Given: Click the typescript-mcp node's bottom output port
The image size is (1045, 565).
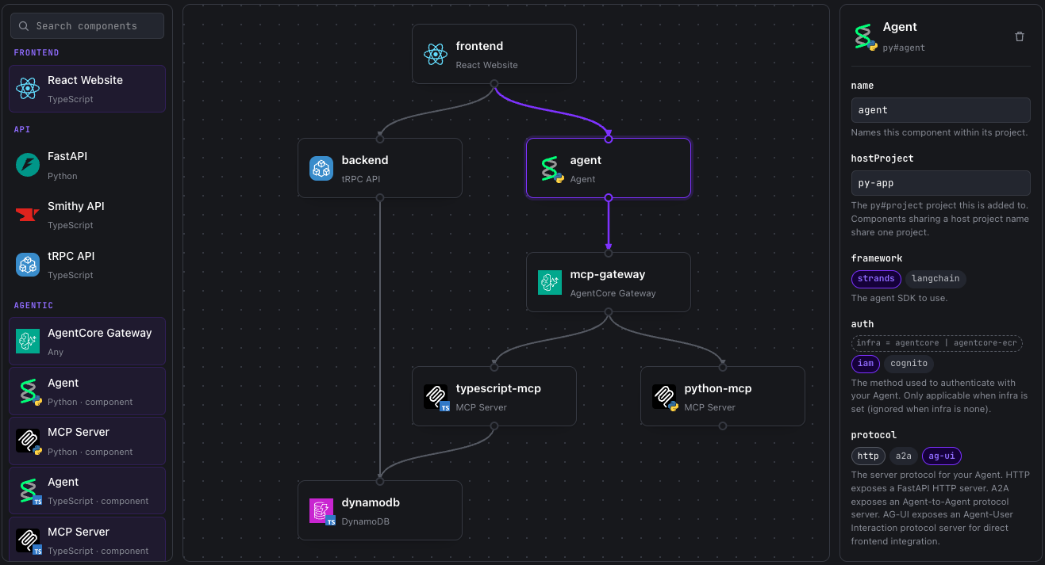Looking at the screenshot, I should click(494, 426).
